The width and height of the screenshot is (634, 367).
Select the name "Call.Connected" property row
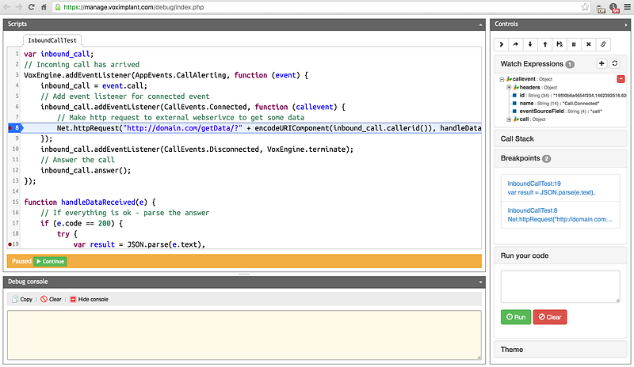tap(556, 104)
